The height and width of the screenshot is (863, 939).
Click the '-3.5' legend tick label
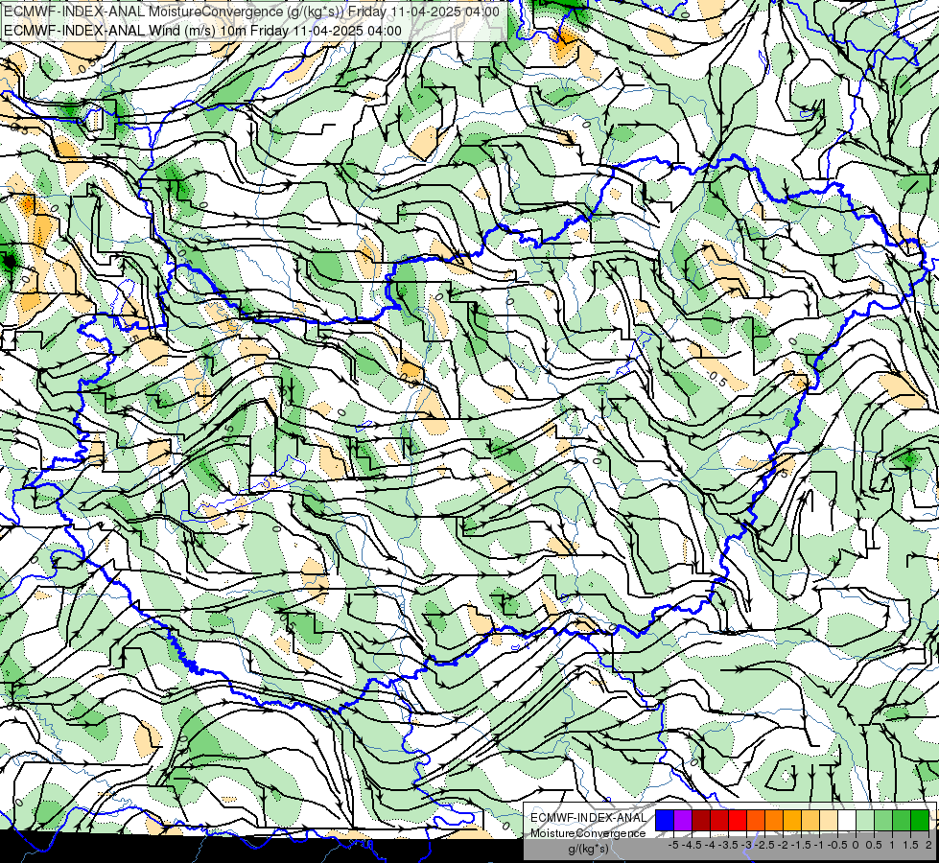[x=729, y=845]
